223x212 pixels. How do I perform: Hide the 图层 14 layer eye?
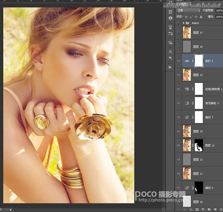pos(178,131)
